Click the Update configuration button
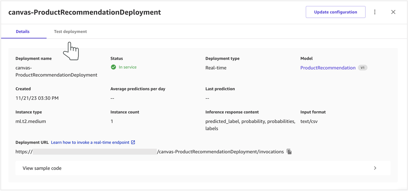The height and width of the screenshot is (191, 408). click(335, 12)
